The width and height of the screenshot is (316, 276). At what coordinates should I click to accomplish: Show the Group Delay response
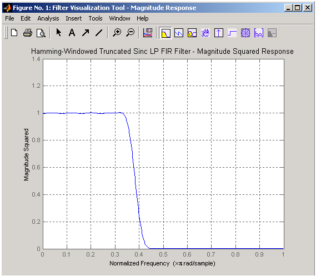(205, 33)
